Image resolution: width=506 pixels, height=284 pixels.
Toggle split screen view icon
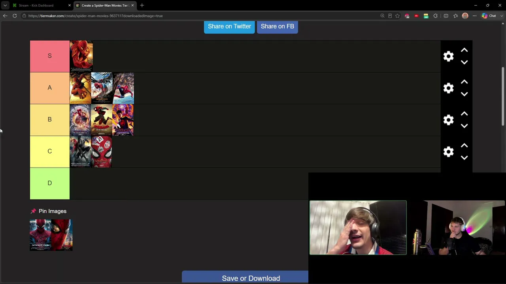pos(446,16)
